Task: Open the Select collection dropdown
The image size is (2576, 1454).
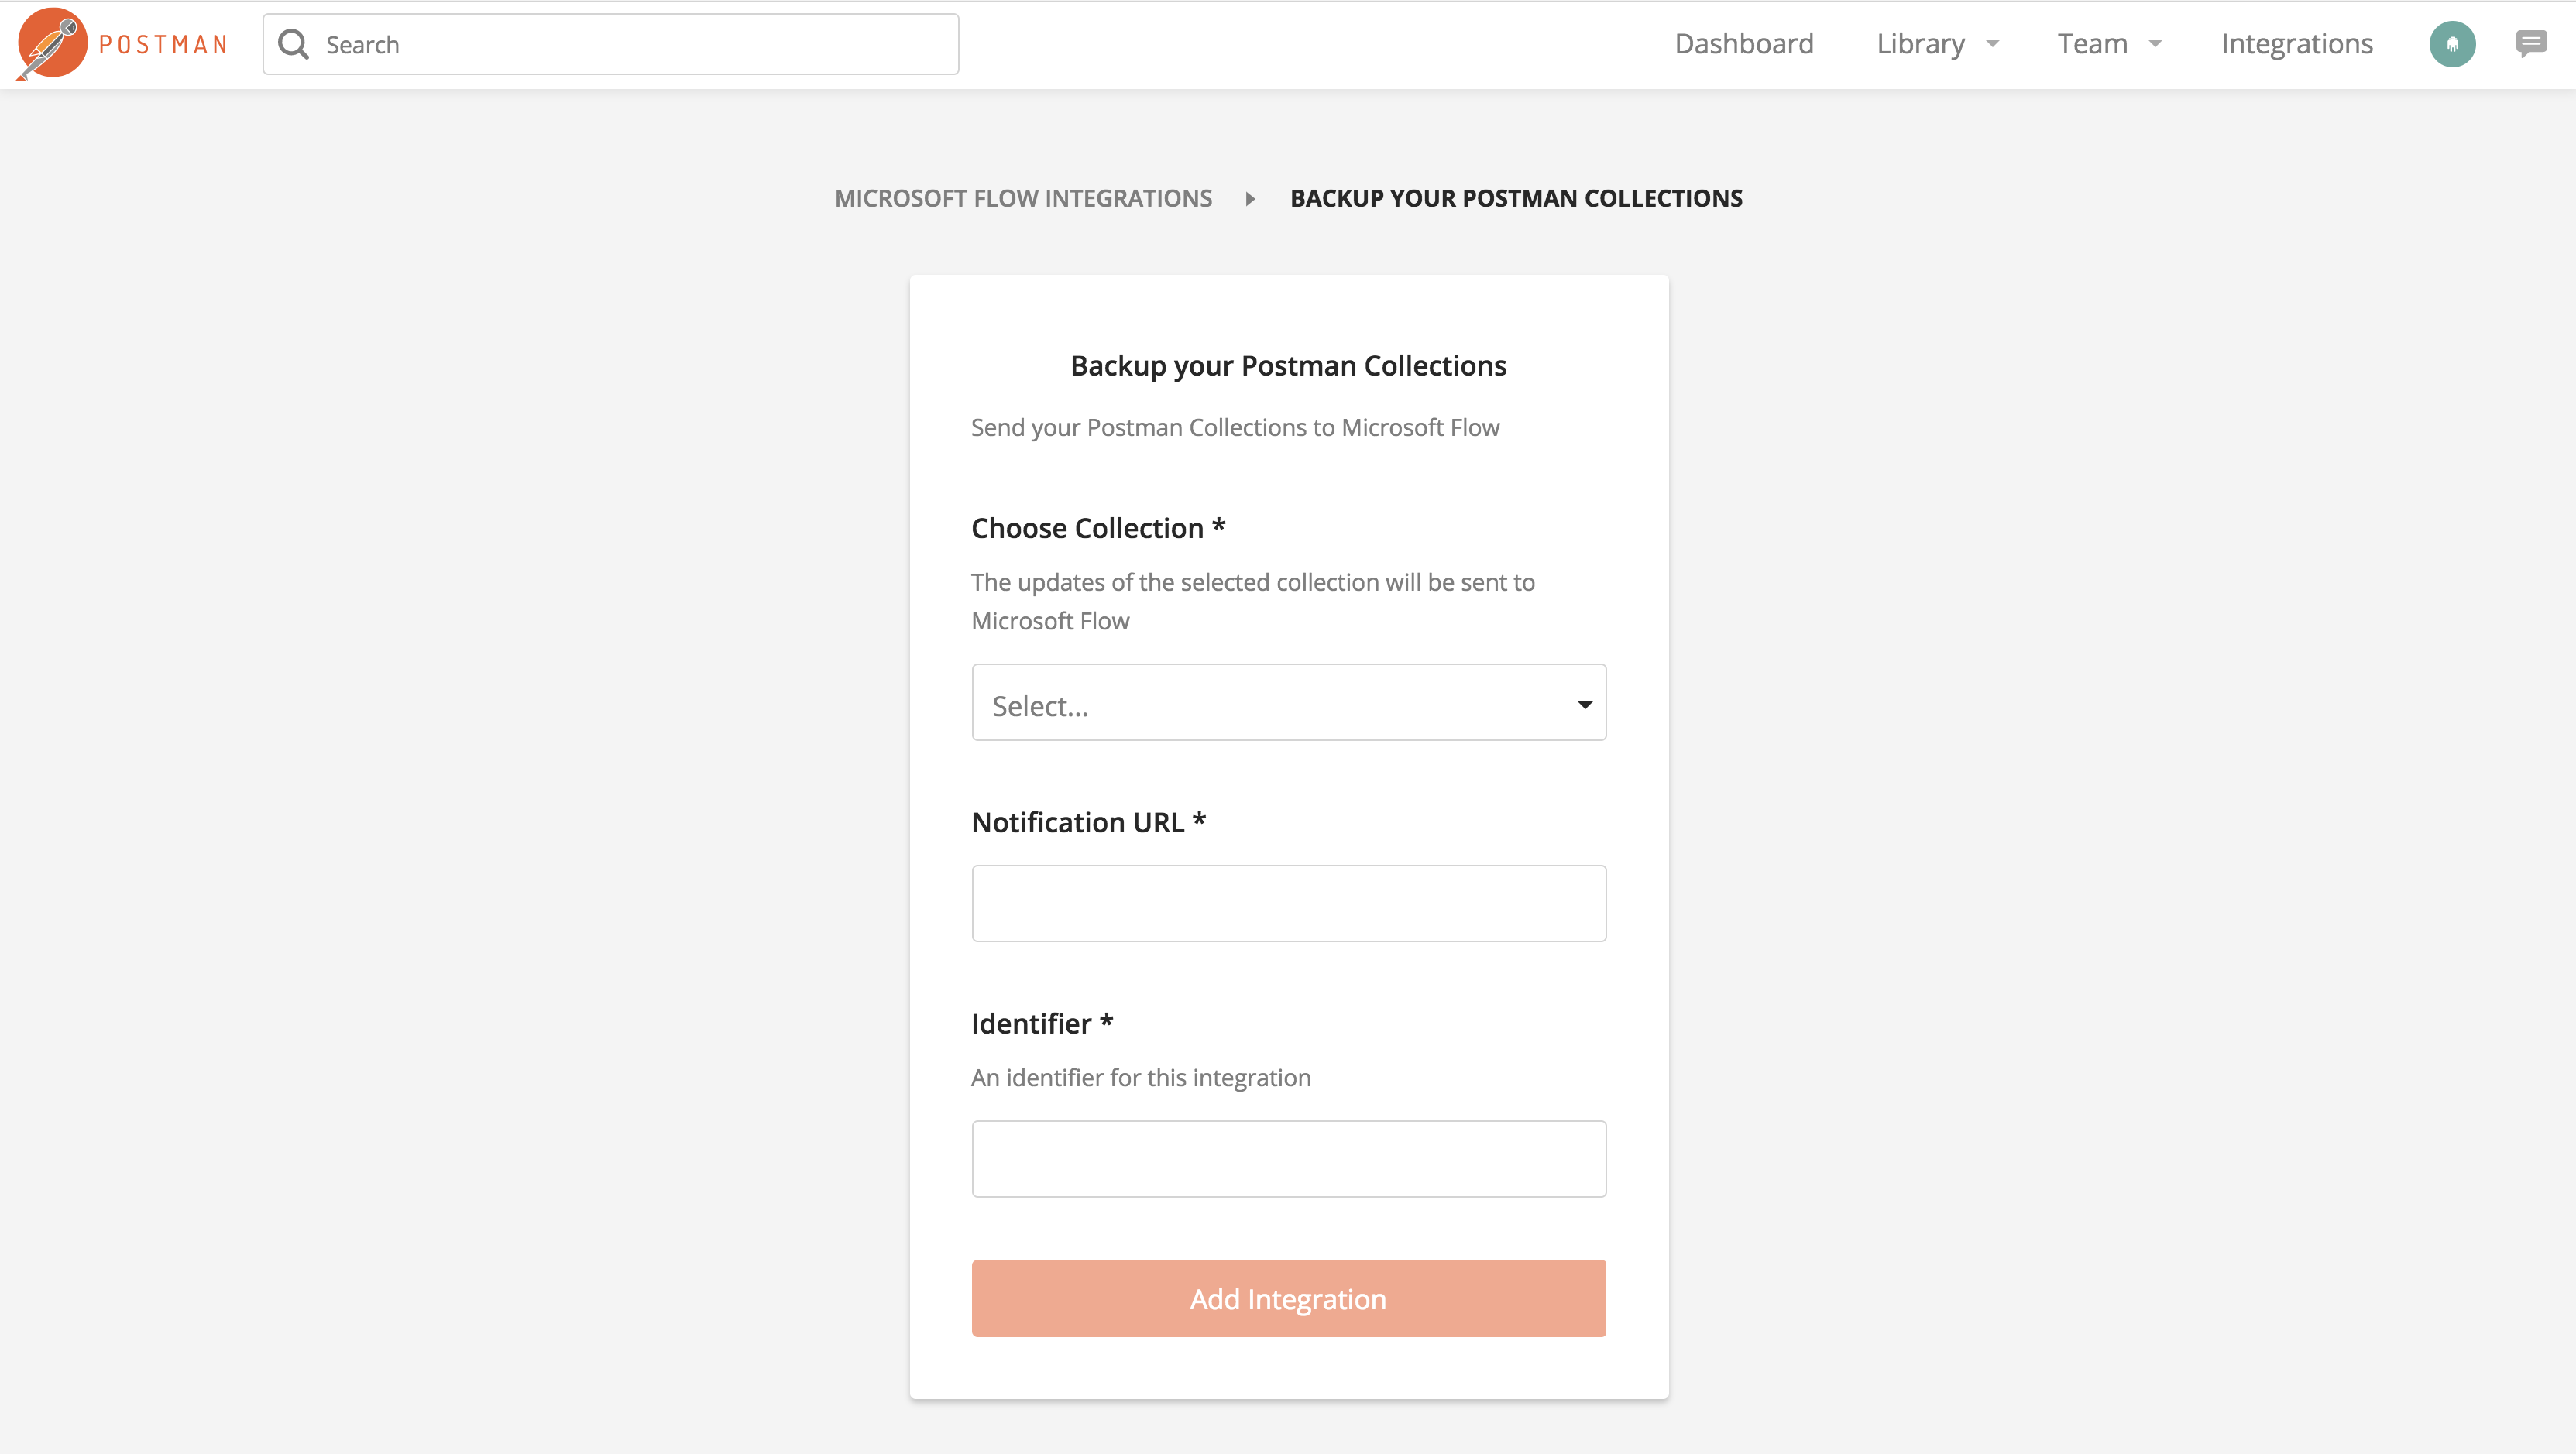Action: pyautogui.click(x=1288, y=702)
